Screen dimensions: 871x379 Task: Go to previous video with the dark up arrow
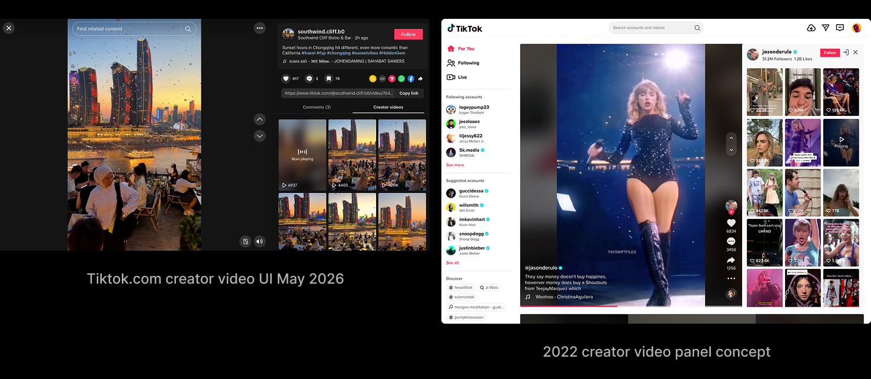coord(260,119)
